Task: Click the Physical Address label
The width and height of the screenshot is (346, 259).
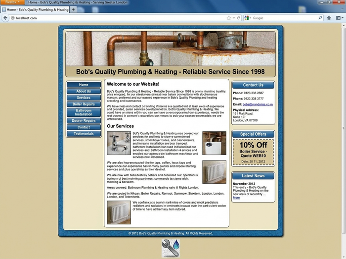Action: tap(246, 110)
